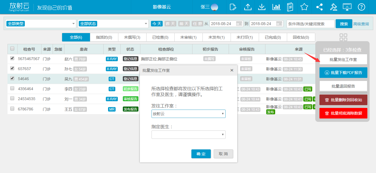Toggle the select-all checkbox in table header
The height and width of the screenshot is (173, 376).
(12, 49)
